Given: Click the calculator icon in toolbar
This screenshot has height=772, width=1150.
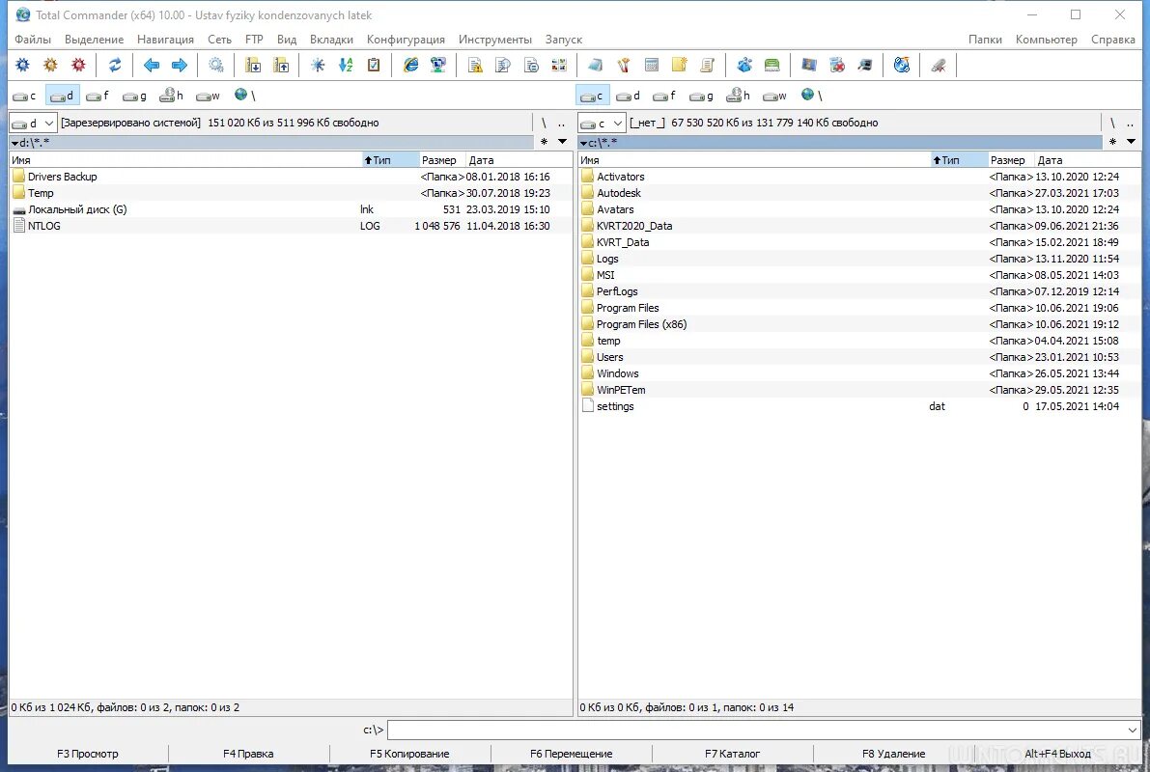Looking at the screenshot, I should [651, 66].
